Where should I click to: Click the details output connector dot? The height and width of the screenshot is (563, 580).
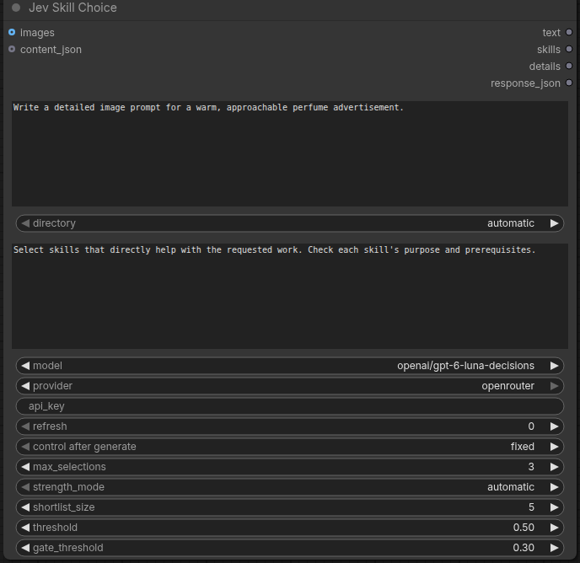[x=569, y=66]
